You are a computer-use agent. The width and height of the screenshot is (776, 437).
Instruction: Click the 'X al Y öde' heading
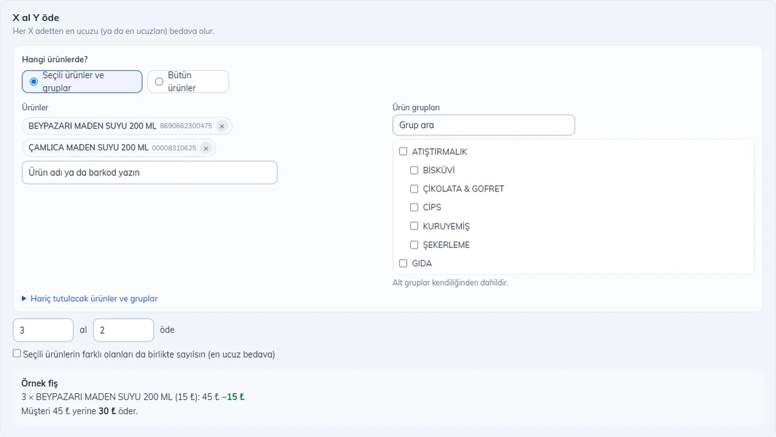point(36,18)
